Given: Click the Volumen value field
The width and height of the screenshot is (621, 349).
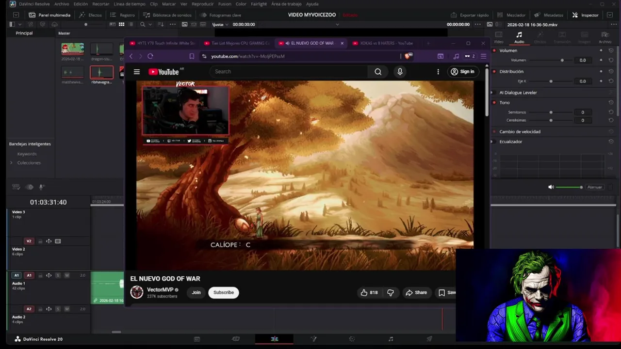Looking at the screenshot, I should (583, 60).
